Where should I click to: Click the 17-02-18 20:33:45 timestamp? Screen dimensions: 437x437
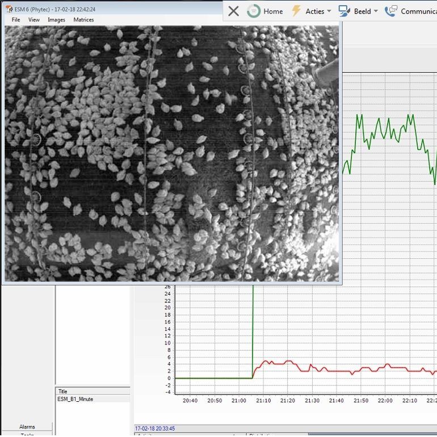pos(155,428)
